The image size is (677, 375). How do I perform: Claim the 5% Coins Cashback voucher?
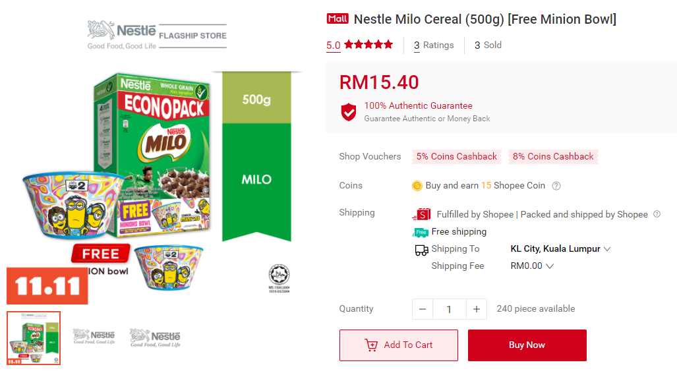click(x=456, y=156)
